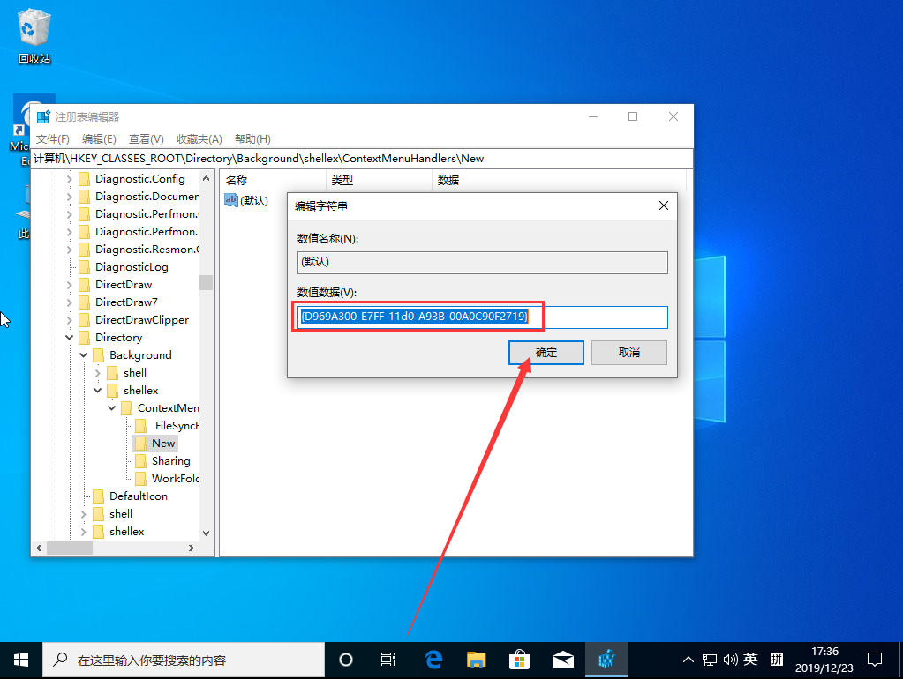Click the Task View icon
The image size is (903, 679).
pos(388,659)
